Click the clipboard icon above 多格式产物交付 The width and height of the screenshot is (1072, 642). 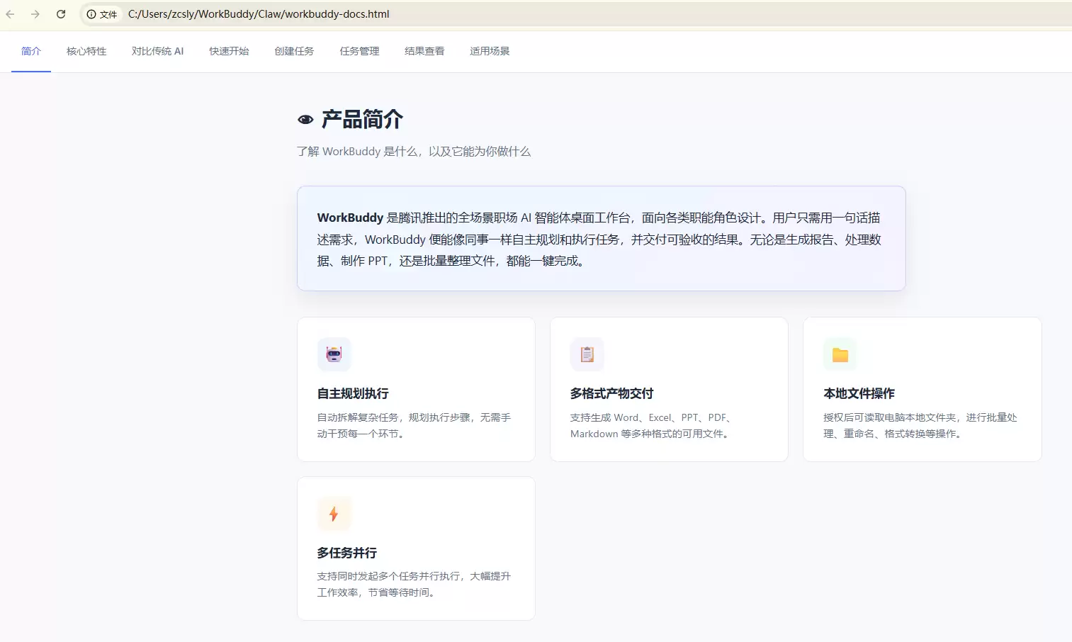[x=587, y=354]
